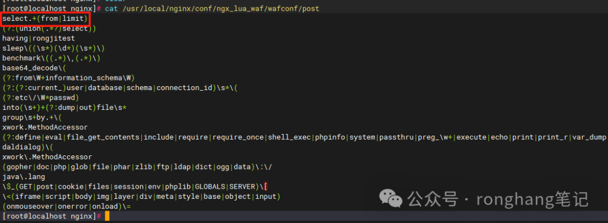This screenshot has width=608, height=223.
Task: Click the iframe|script tag rule line
Action: (141, 197)
